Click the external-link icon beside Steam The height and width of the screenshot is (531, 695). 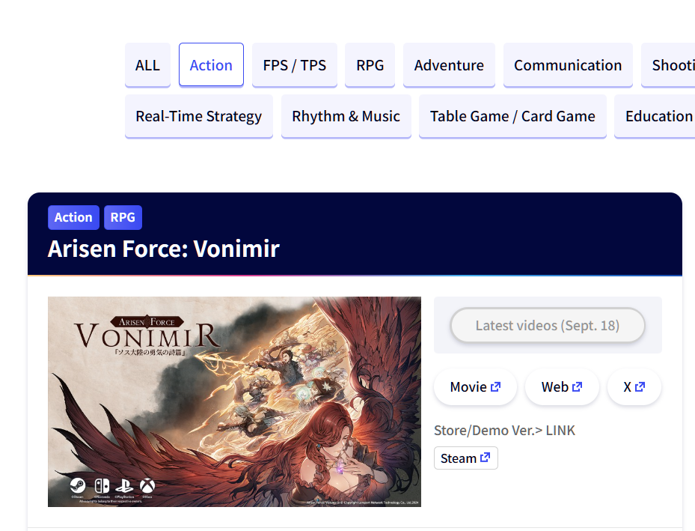pos(486,457)
